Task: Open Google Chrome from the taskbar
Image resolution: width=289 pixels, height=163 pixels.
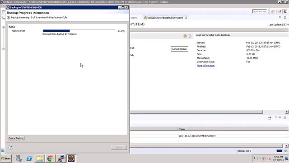Action: click(50, 158)
